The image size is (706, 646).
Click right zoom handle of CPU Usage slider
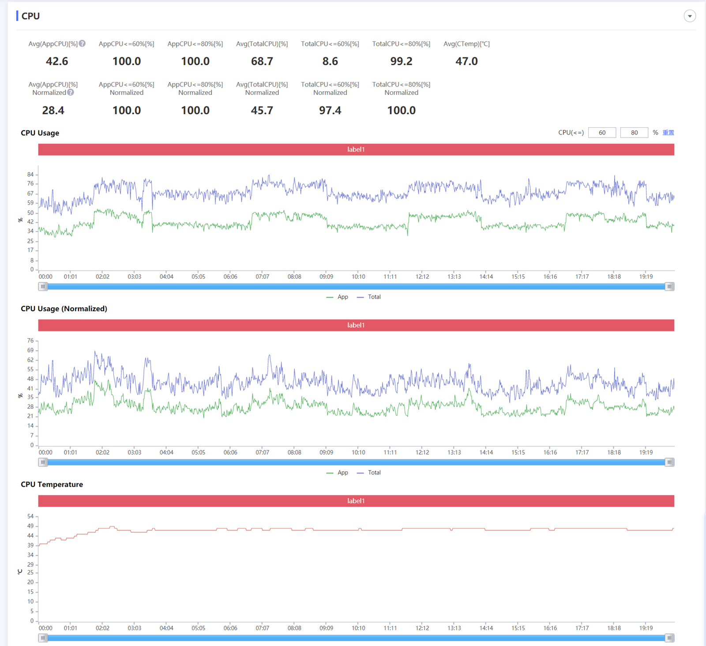tap(669, 287)
